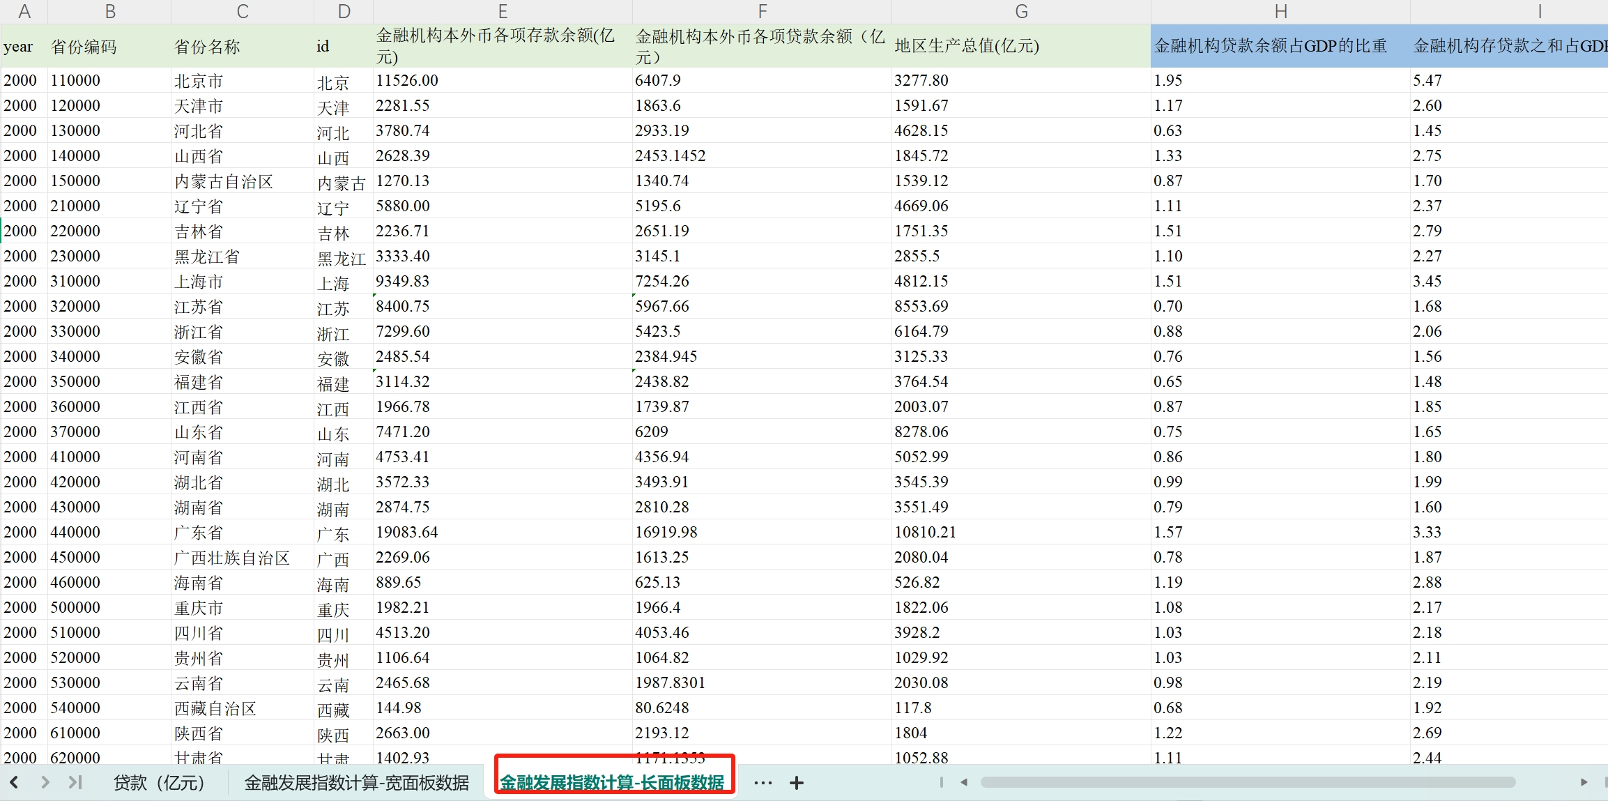Click horizontal scrollbar left arrow

(964, 782)
